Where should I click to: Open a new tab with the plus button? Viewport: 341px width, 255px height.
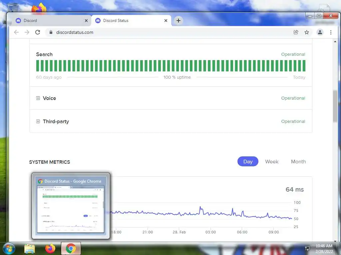tap(178, 21)
